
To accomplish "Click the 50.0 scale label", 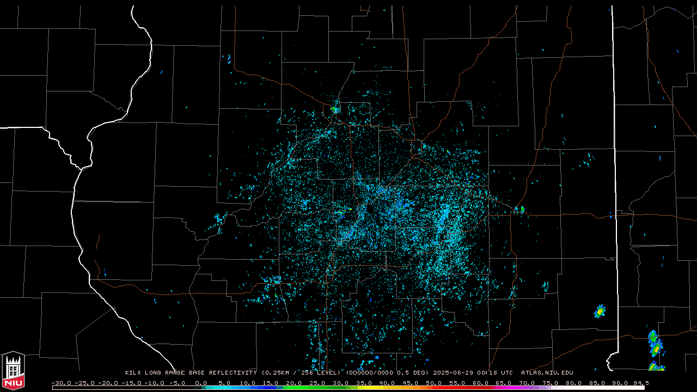I will click(x=434, y=383).
